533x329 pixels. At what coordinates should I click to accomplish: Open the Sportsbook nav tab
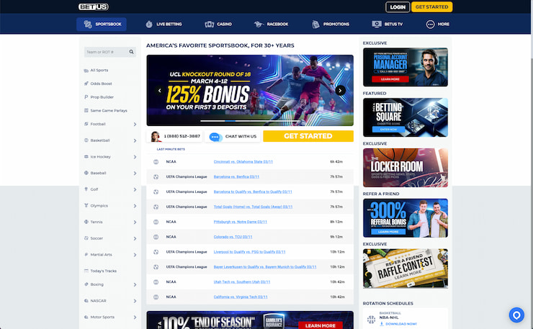click(x=102, y=24)
